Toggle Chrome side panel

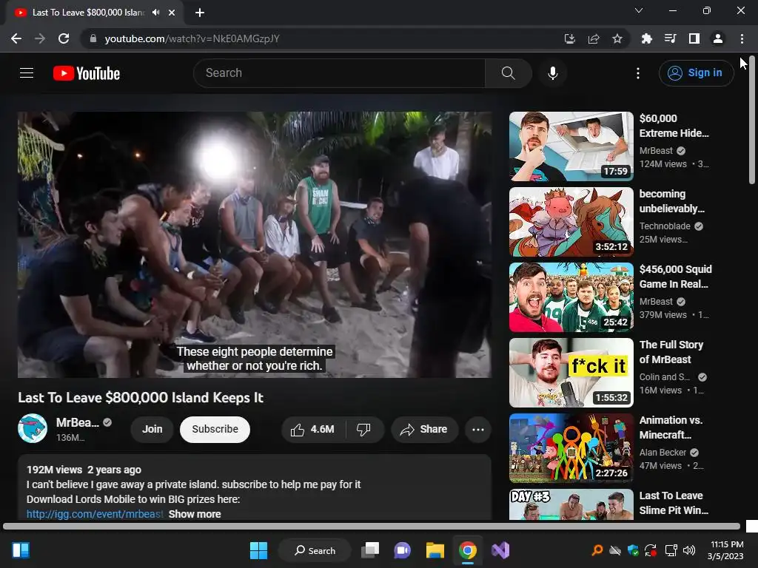[x=694, y=38]
